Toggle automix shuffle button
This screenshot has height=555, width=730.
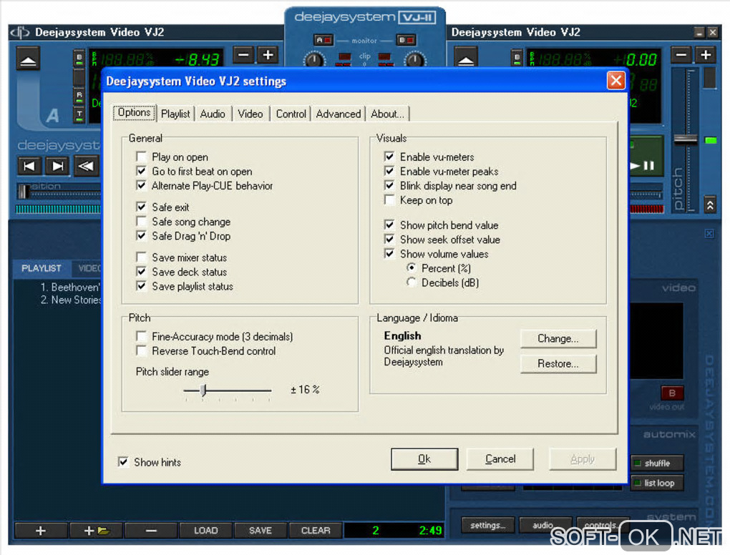tap(658, 463)
